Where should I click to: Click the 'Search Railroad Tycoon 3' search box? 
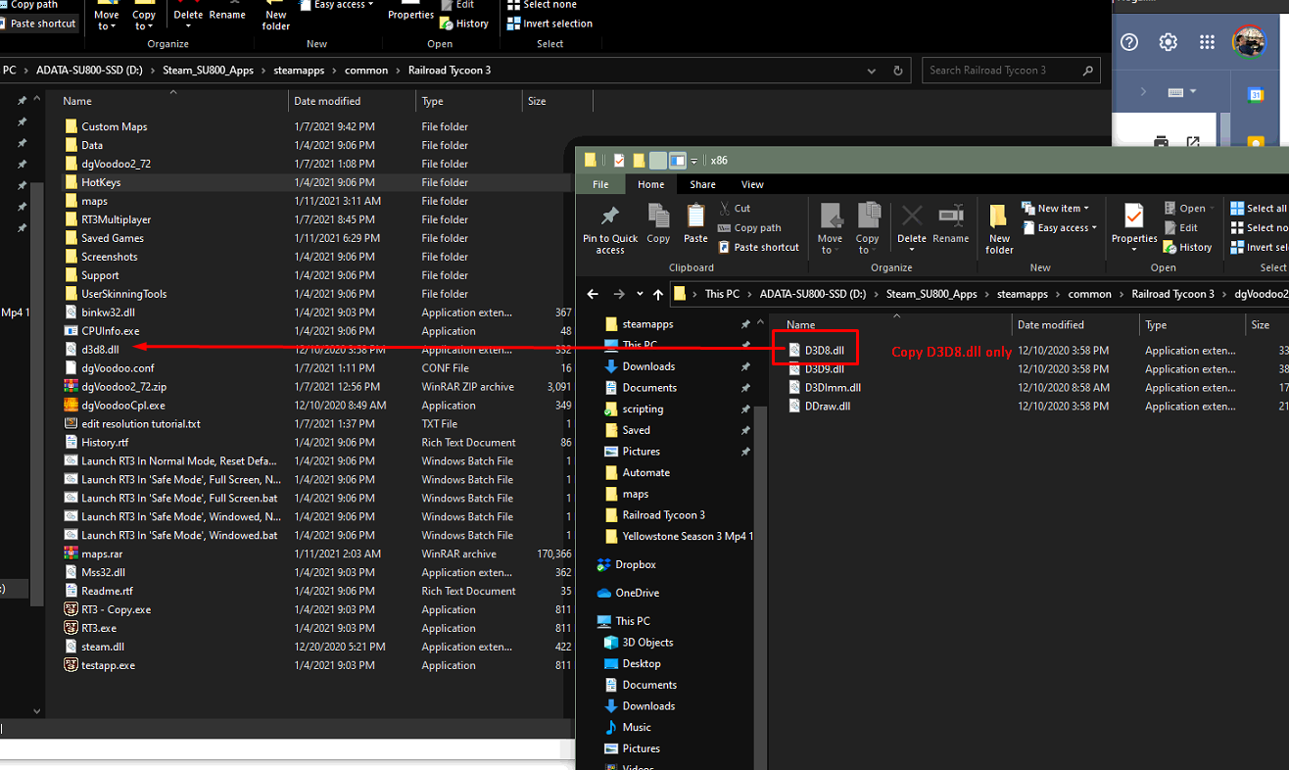pos(1010,71)
